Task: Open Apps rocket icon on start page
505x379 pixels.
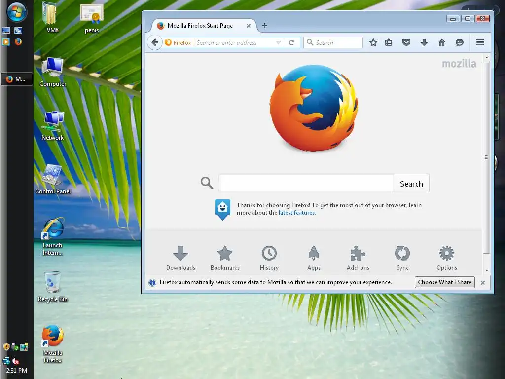Action: pos(314,258)
